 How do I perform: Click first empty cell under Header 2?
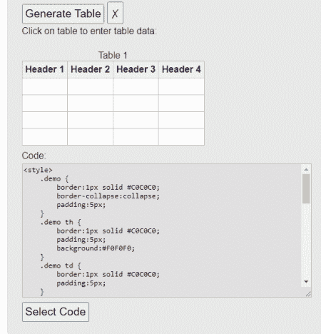tap(91, 86)
